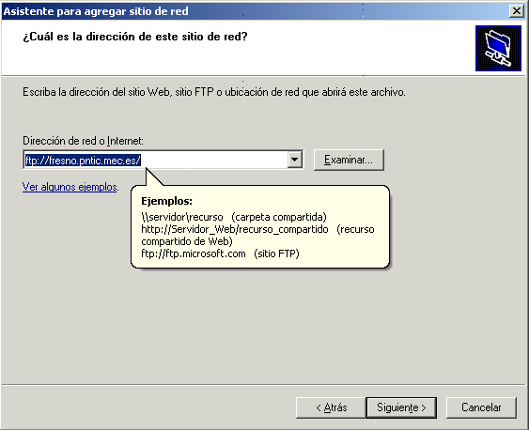Open the Examinar... browse button

[x=349, y=160]
